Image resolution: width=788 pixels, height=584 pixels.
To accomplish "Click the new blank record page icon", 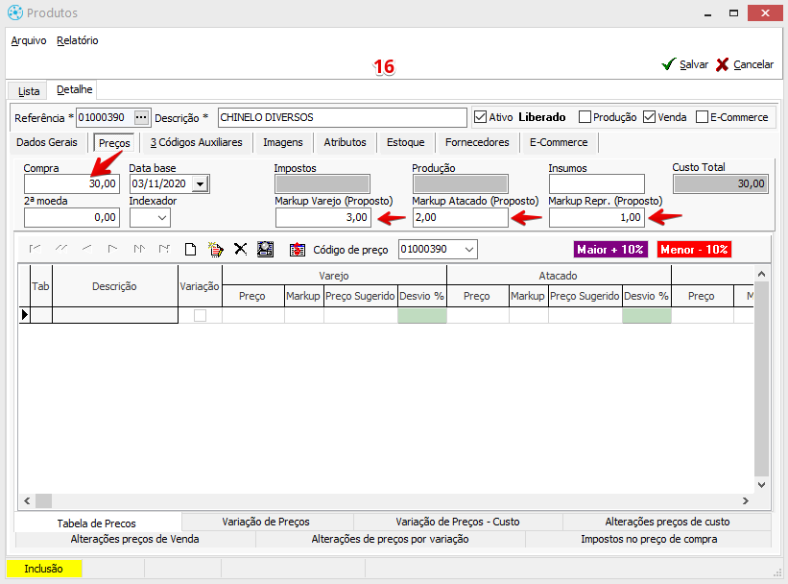I will tap(191, 250).
